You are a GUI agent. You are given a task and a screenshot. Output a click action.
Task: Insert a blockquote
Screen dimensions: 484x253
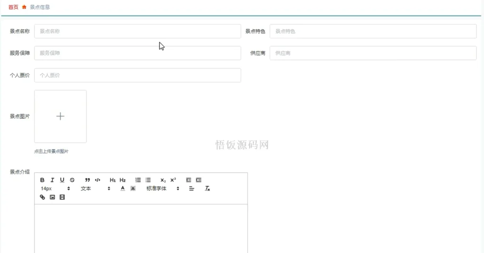(x=87, y=180)
